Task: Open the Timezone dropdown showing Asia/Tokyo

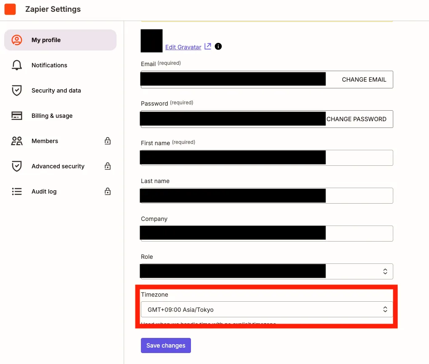Action: 267,309
